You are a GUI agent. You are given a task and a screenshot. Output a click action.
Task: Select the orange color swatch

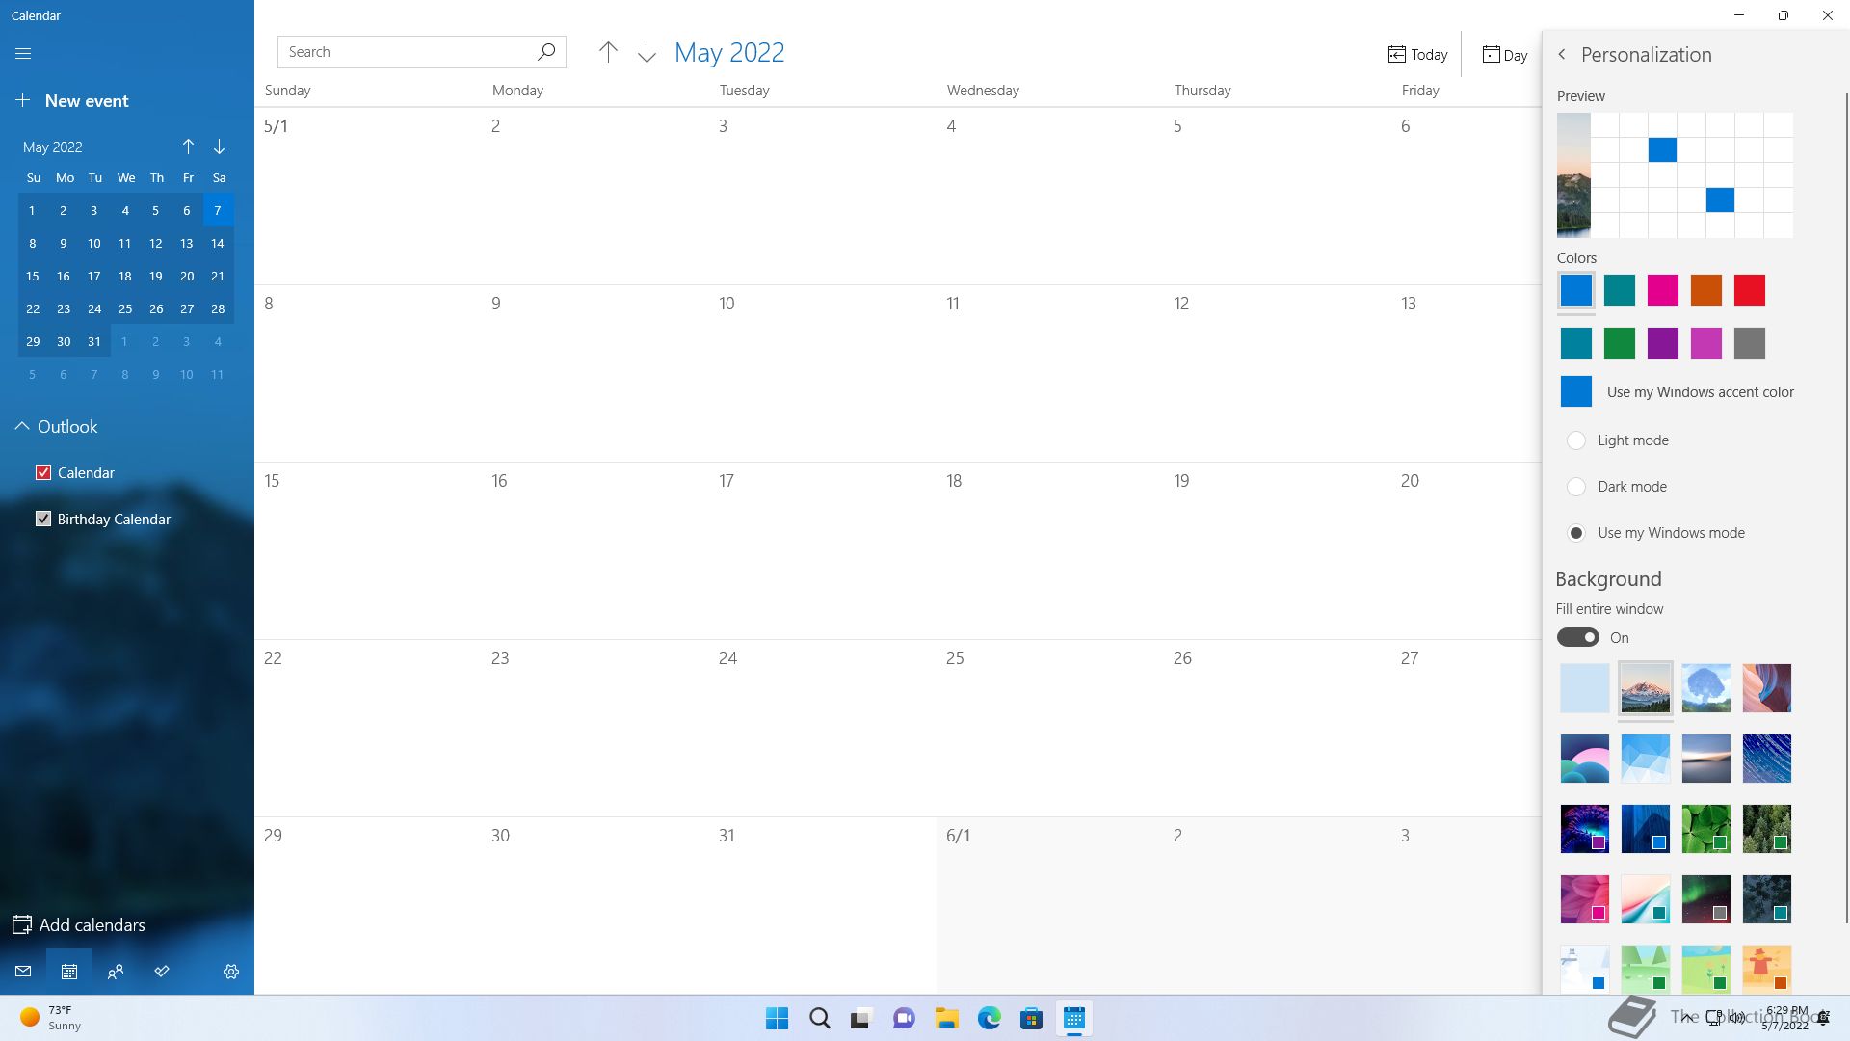point(1706,290)
